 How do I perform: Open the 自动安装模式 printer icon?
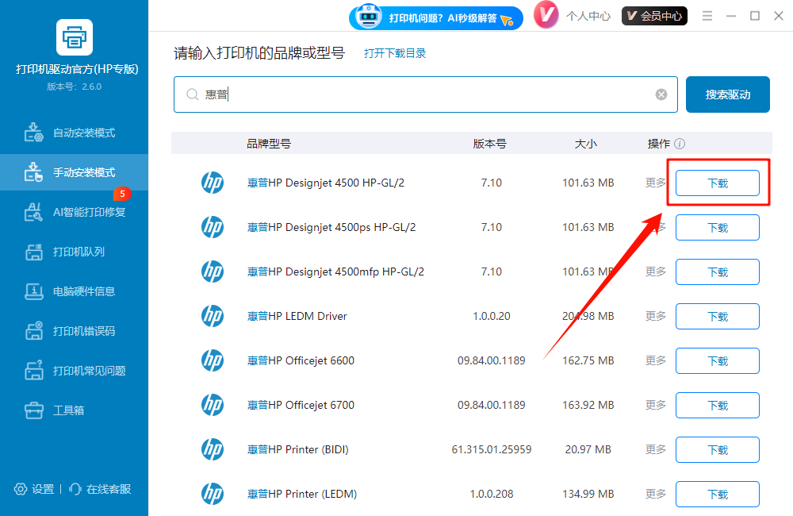35,133
